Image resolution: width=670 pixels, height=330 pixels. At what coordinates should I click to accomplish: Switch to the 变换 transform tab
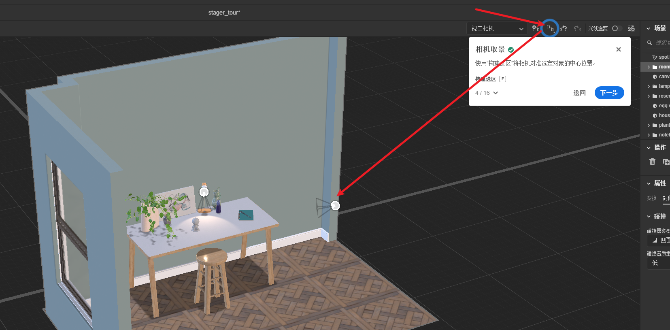coord(651,198)
